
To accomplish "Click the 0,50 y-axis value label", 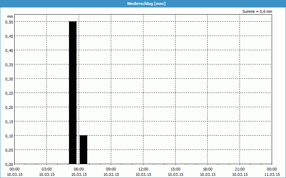I will point(9,22).
